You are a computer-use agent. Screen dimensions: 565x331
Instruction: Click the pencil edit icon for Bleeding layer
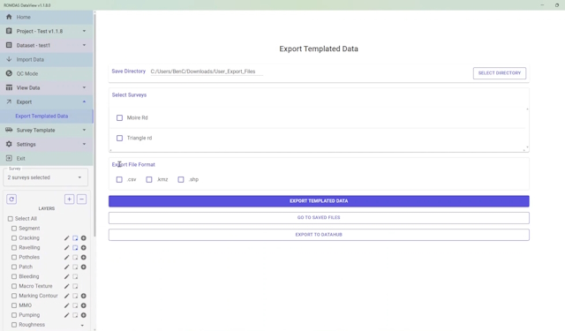point(67,276)
